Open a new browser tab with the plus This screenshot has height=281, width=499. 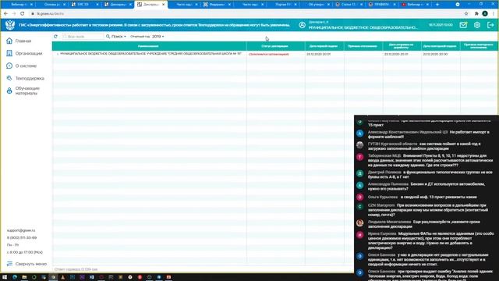[x=437, y=5]
